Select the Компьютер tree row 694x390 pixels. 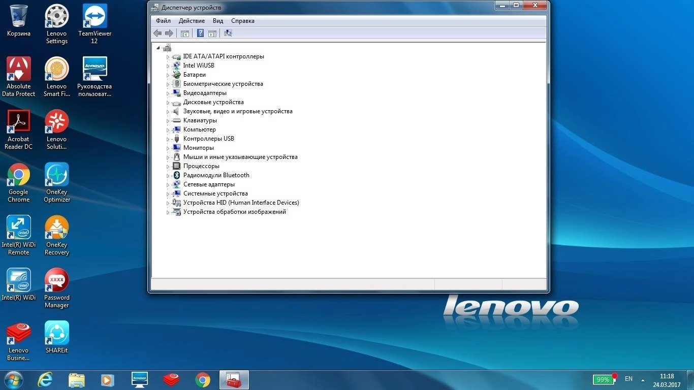point(200,129)
